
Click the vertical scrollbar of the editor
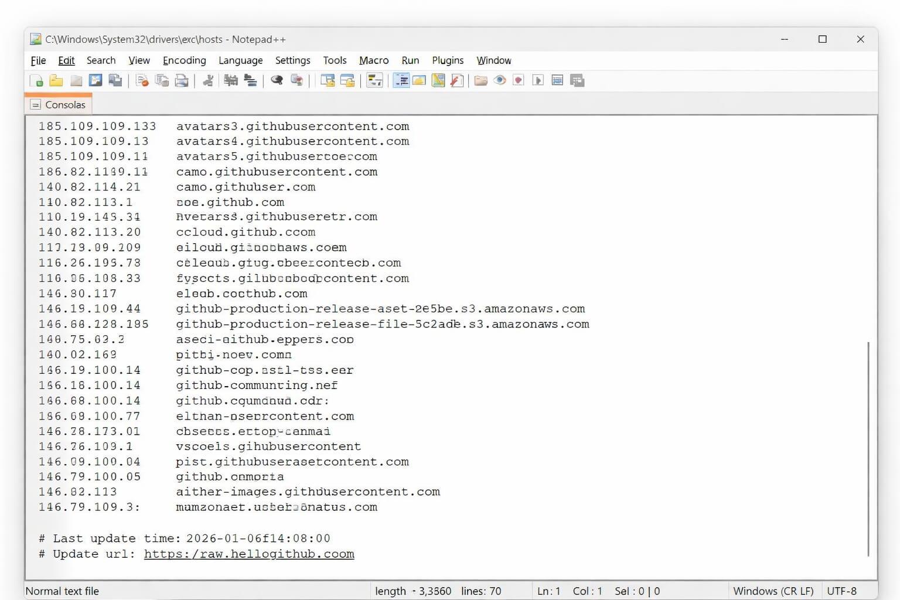click(868, 448)
